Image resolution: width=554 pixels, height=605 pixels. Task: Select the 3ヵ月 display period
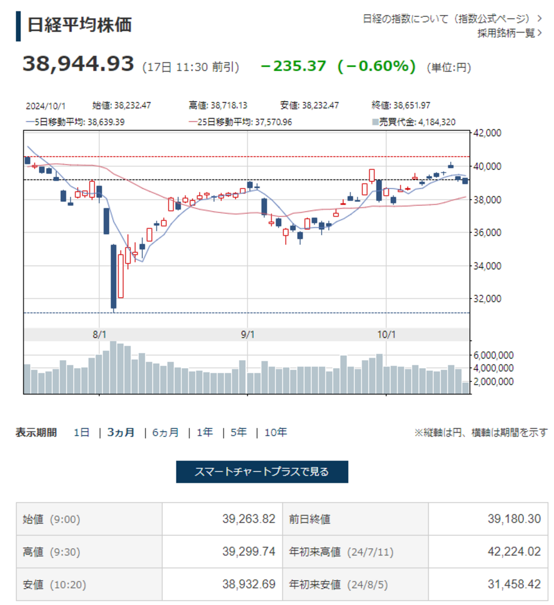coord(121,432)
